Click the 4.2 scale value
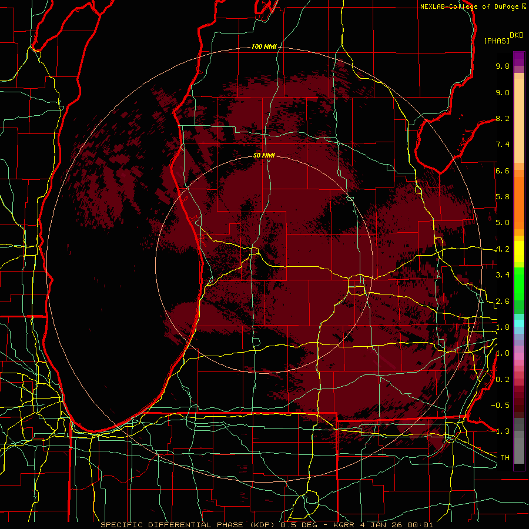 coord(503,249)
